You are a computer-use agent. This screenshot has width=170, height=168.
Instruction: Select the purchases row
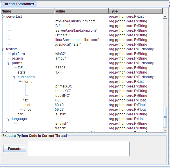point(82,77)
